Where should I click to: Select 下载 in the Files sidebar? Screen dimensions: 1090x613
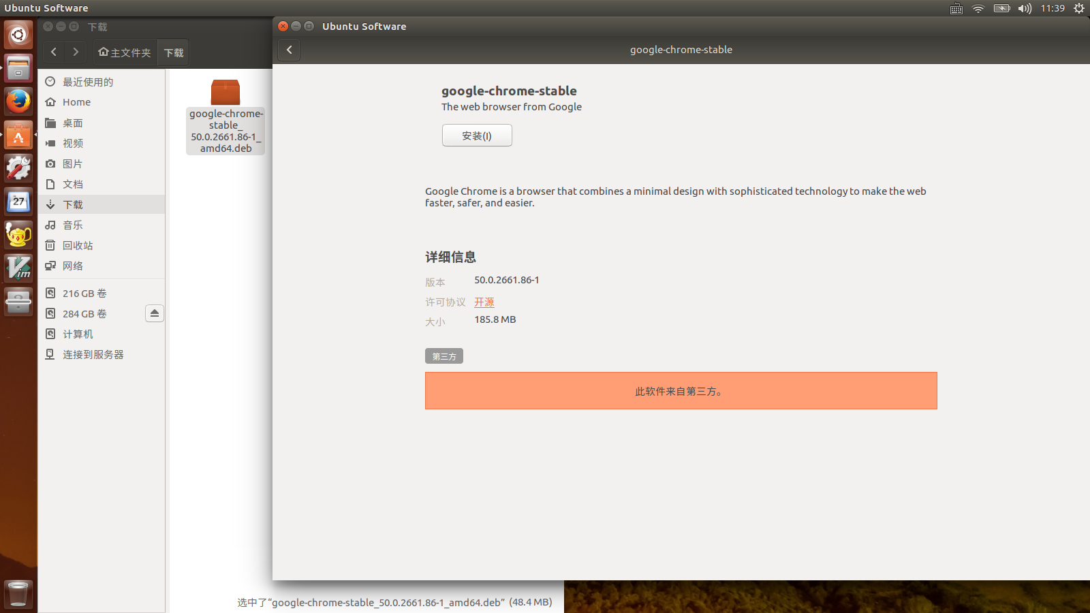point(102,204)
